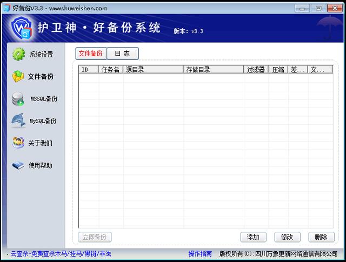This screenshot has width=346, height=262.
Task: Click the truncated 差... column header
Action: click(x=298, y=70)
